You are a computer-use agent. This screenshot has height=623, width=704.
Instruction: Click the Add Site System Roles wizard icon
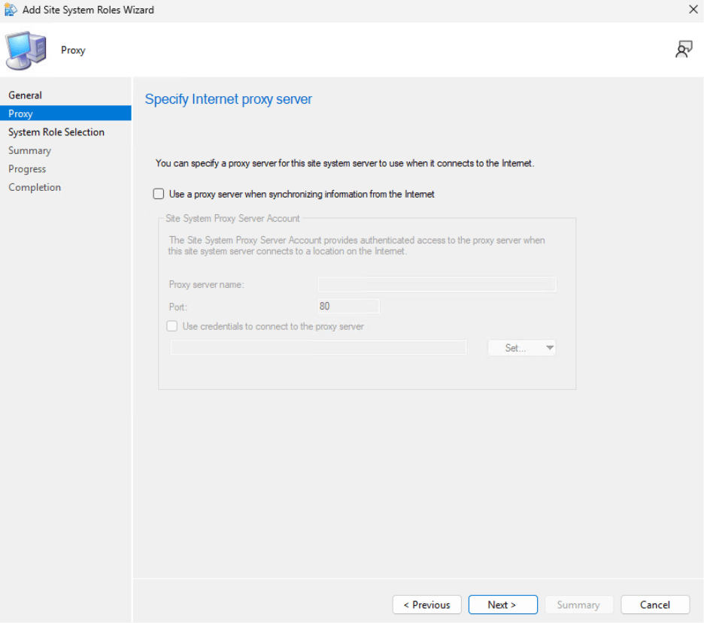11,10
